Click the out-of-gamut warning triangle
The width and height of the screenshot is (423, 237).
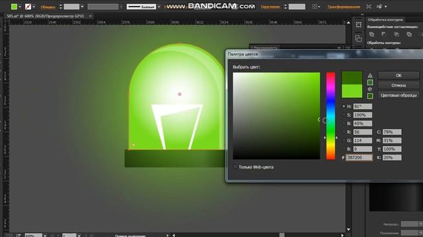(x=370, y=76)
